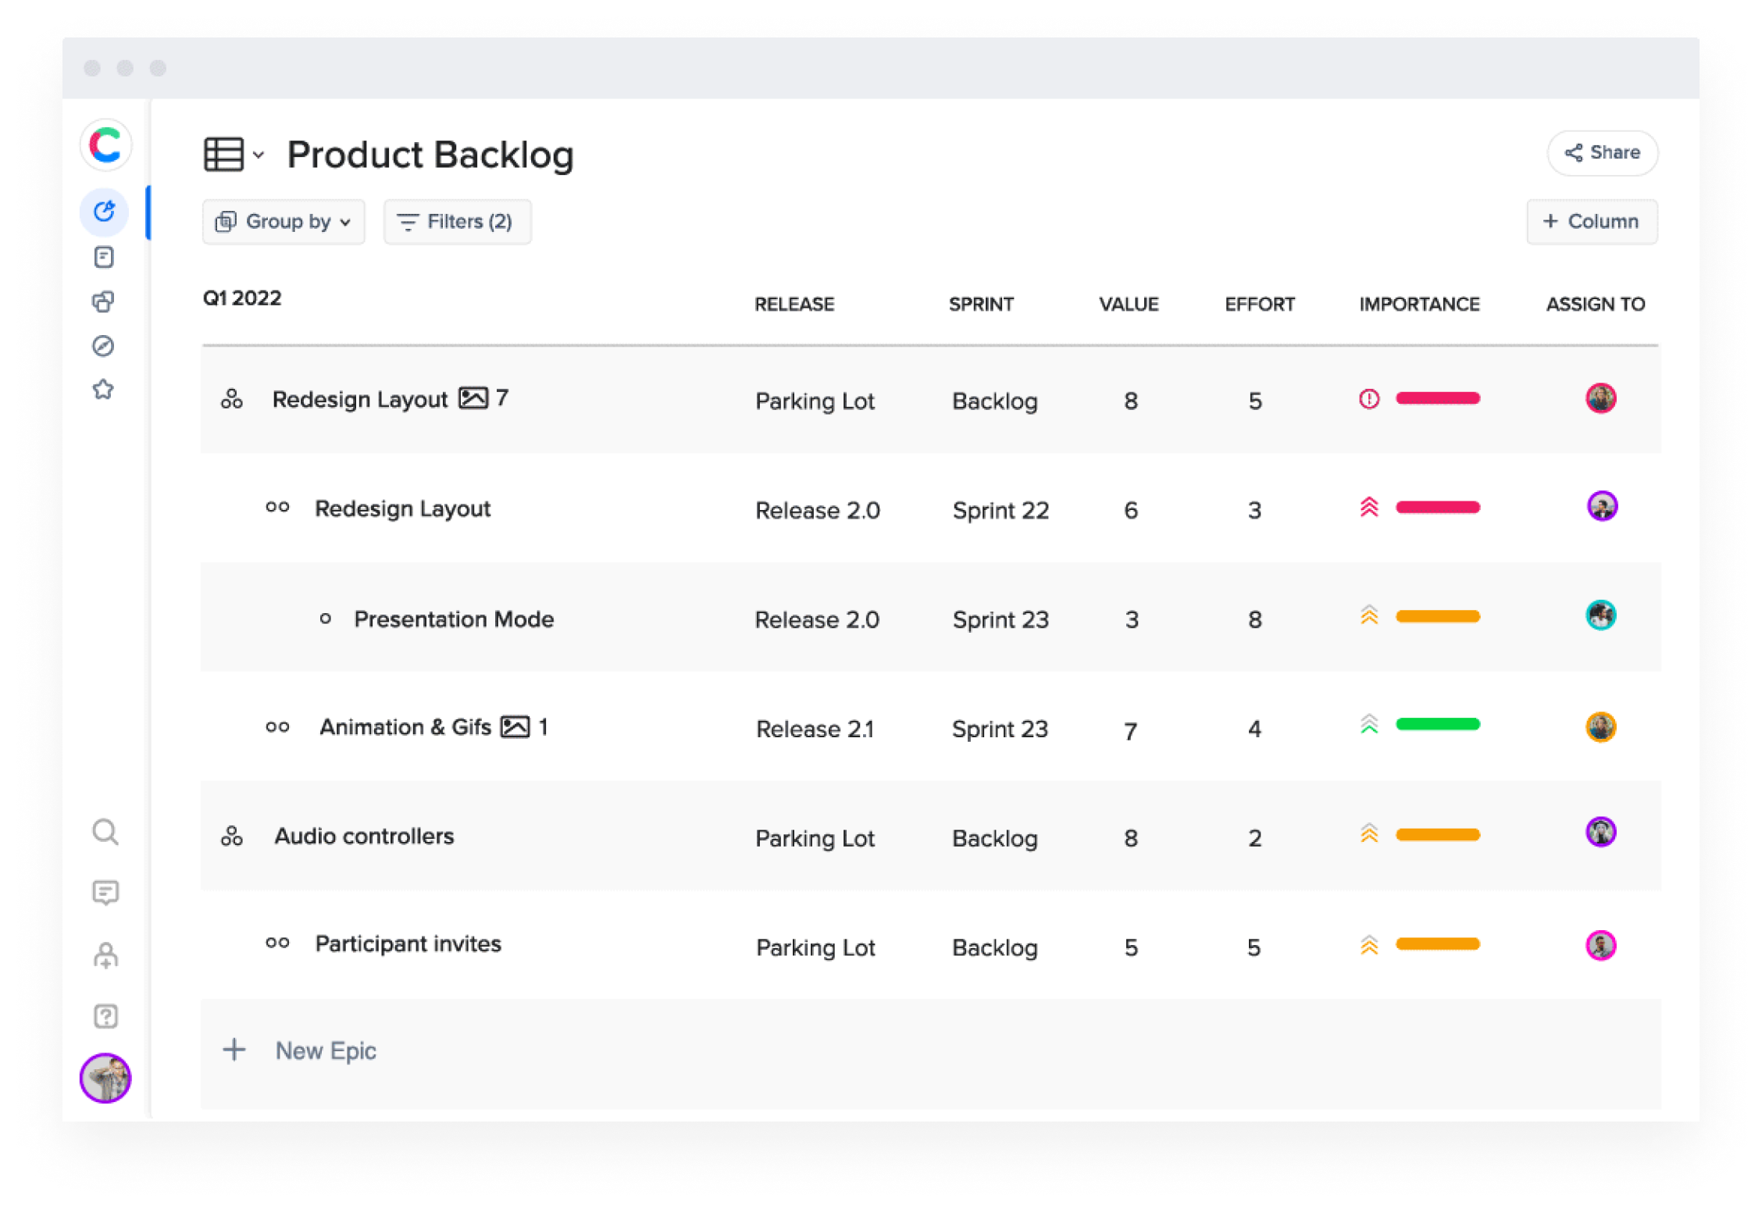Image resolution: width=1762 pixels, height=1209 pixels.
Task: Add a new Column button
Action: click(x=1591, y=222)
